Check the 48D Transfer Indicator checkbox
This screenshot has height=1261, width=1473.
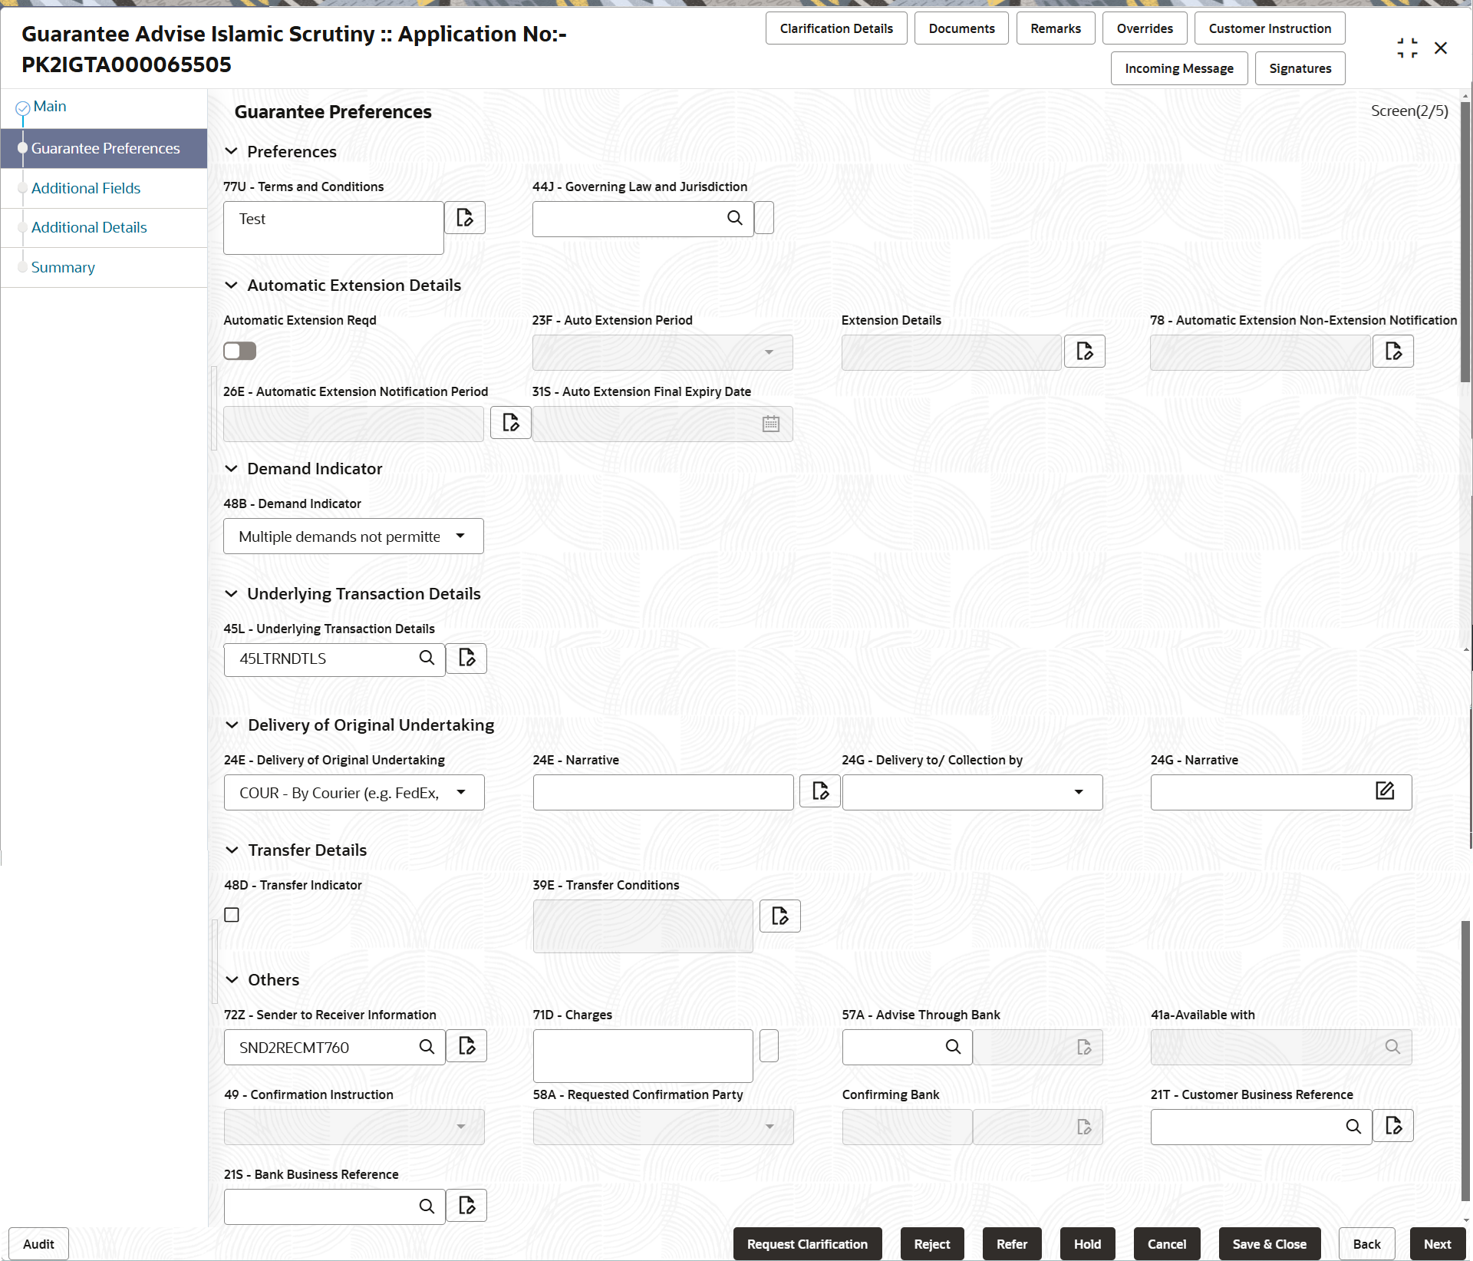click(232, 914)
